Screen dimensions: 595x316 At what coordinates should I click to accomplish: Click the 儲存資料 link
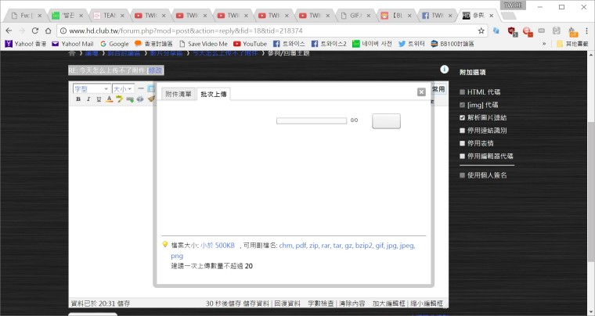(256, 303)
